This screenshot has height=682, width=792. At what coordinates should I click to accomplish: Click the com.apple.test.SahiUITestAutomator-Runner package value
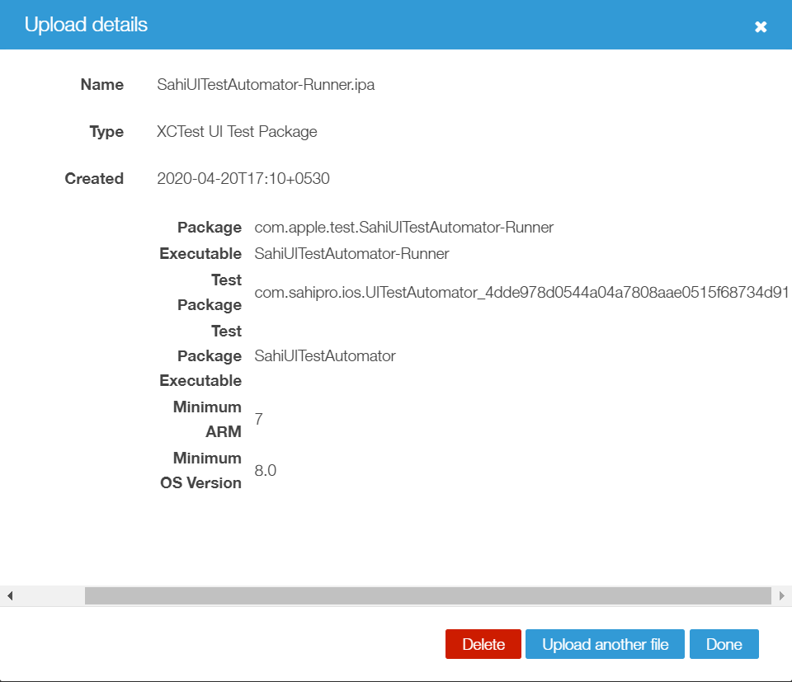point(403,228)
